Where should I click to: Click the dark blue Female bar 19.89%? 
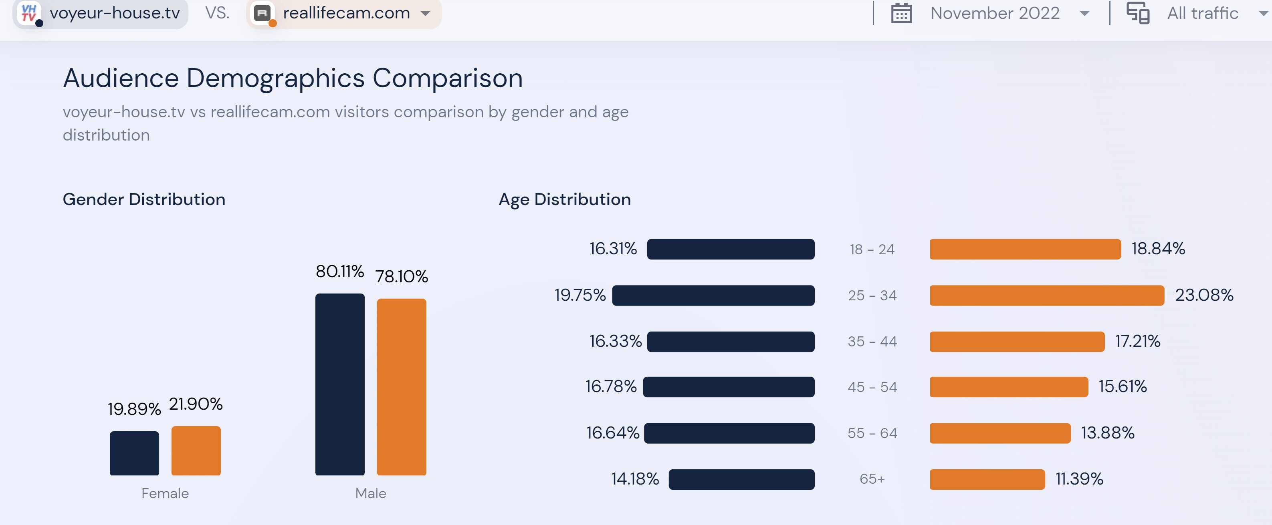pyautogui.click(x=134, y=453)
